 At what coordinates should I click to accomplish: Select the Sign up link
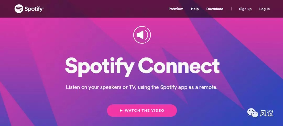point(245,9)
